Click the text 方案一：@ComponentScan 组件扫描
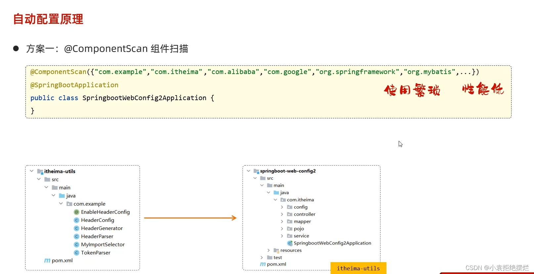The image size is (534, 274). 107,49
